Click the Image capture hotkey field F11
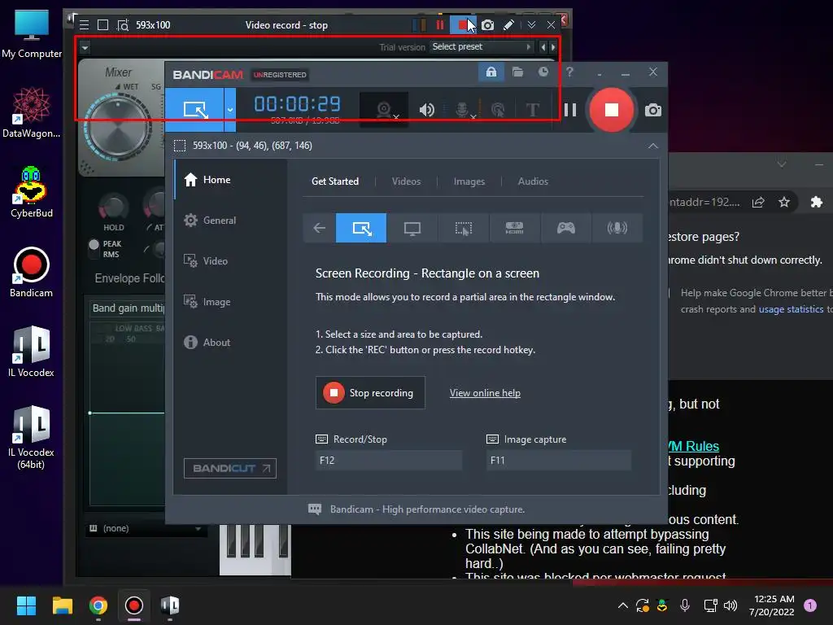Viewport: 833px width, 625px height. pyautogui.click(x=559, y=461)
